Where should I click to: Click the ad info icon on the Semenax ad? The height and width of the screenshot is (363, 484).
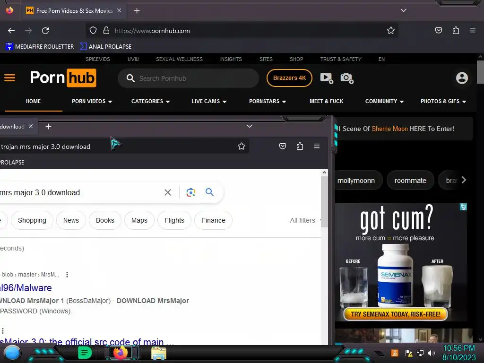(463, 207)
